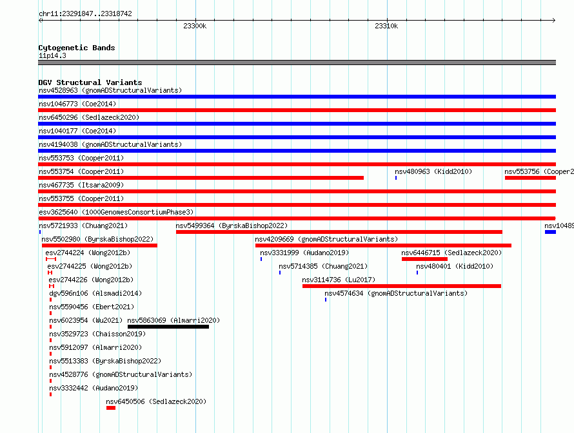Click the dgv596n106 Alsmadi2014 label

point(95,293)
